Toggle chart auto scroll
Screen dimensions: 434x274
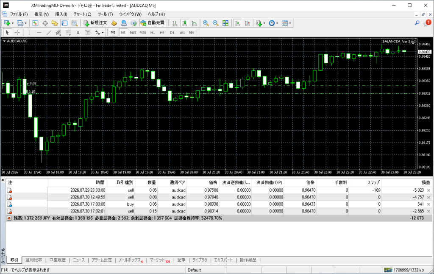point(237,23)
